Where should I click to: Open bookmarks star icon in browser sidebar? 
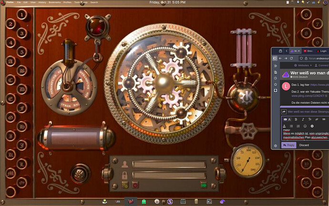tap(276, 84)
